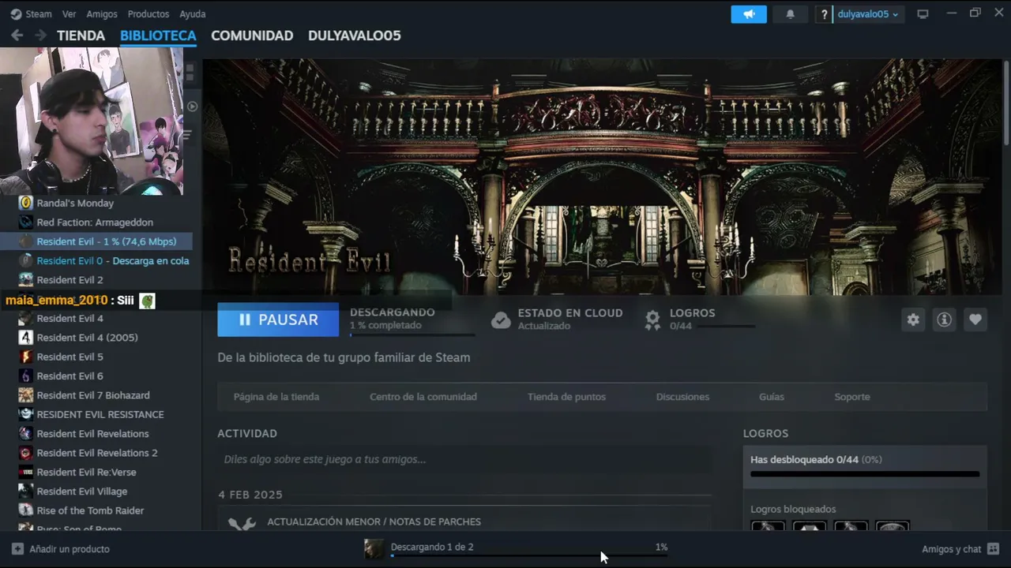Add Resident Evil to favorites heart icon
This screenshot has width=1011, height=568.
click(x=975, y=319)
